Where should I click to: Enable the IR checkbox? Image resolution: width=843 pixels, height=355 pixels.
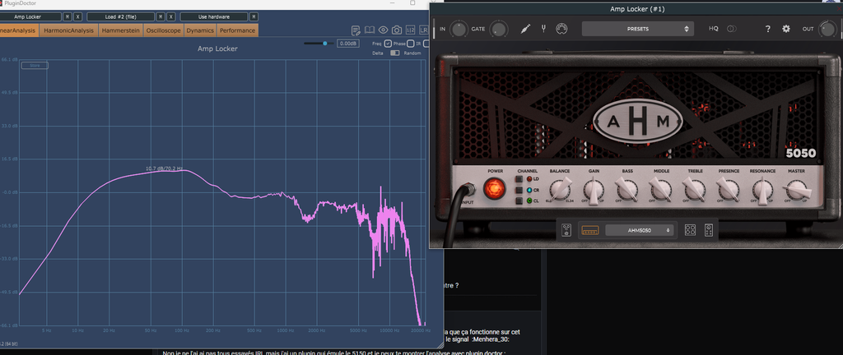click(x=427, y=44)
